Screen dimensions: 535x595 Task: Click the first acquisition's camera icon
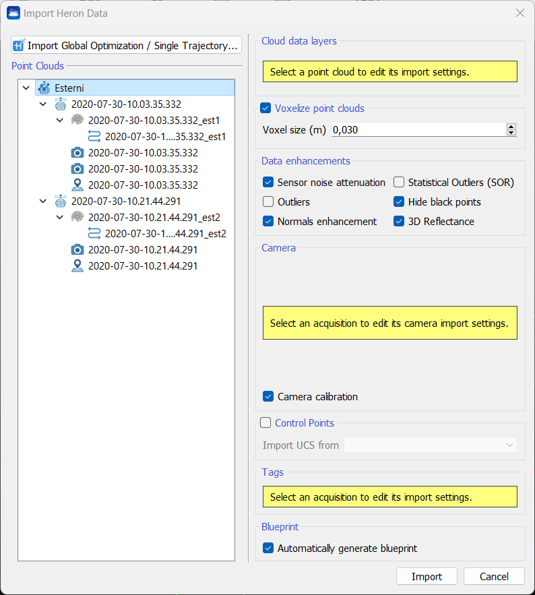pyautogui.click(x=77, y=152)
